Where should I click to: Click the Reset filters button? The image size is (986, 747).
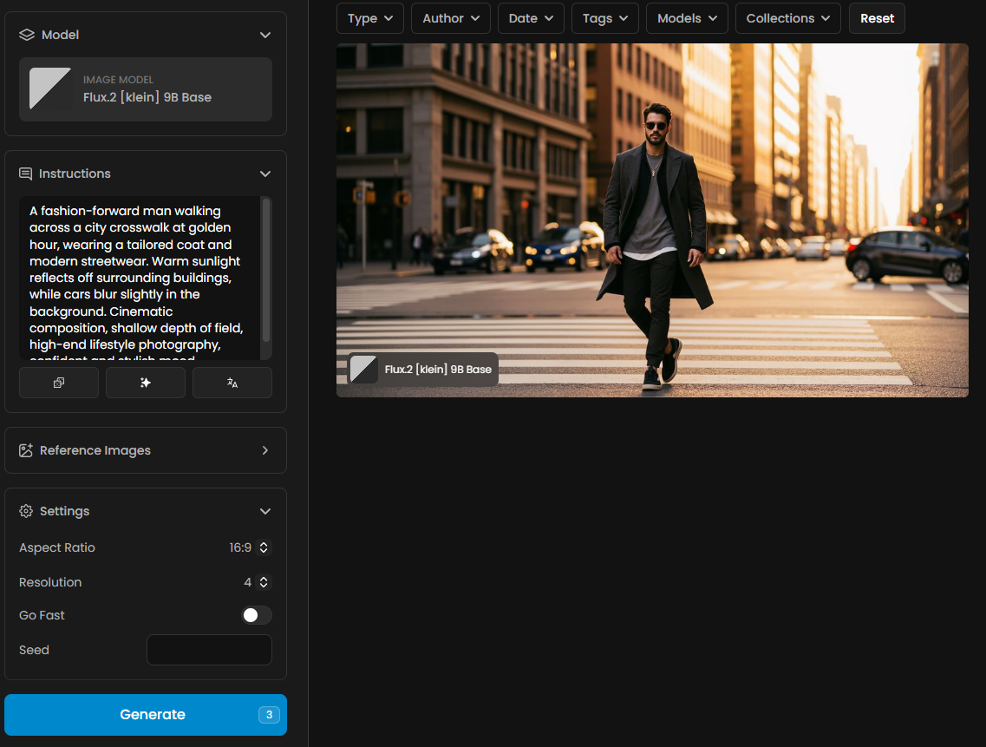[877, 18]
